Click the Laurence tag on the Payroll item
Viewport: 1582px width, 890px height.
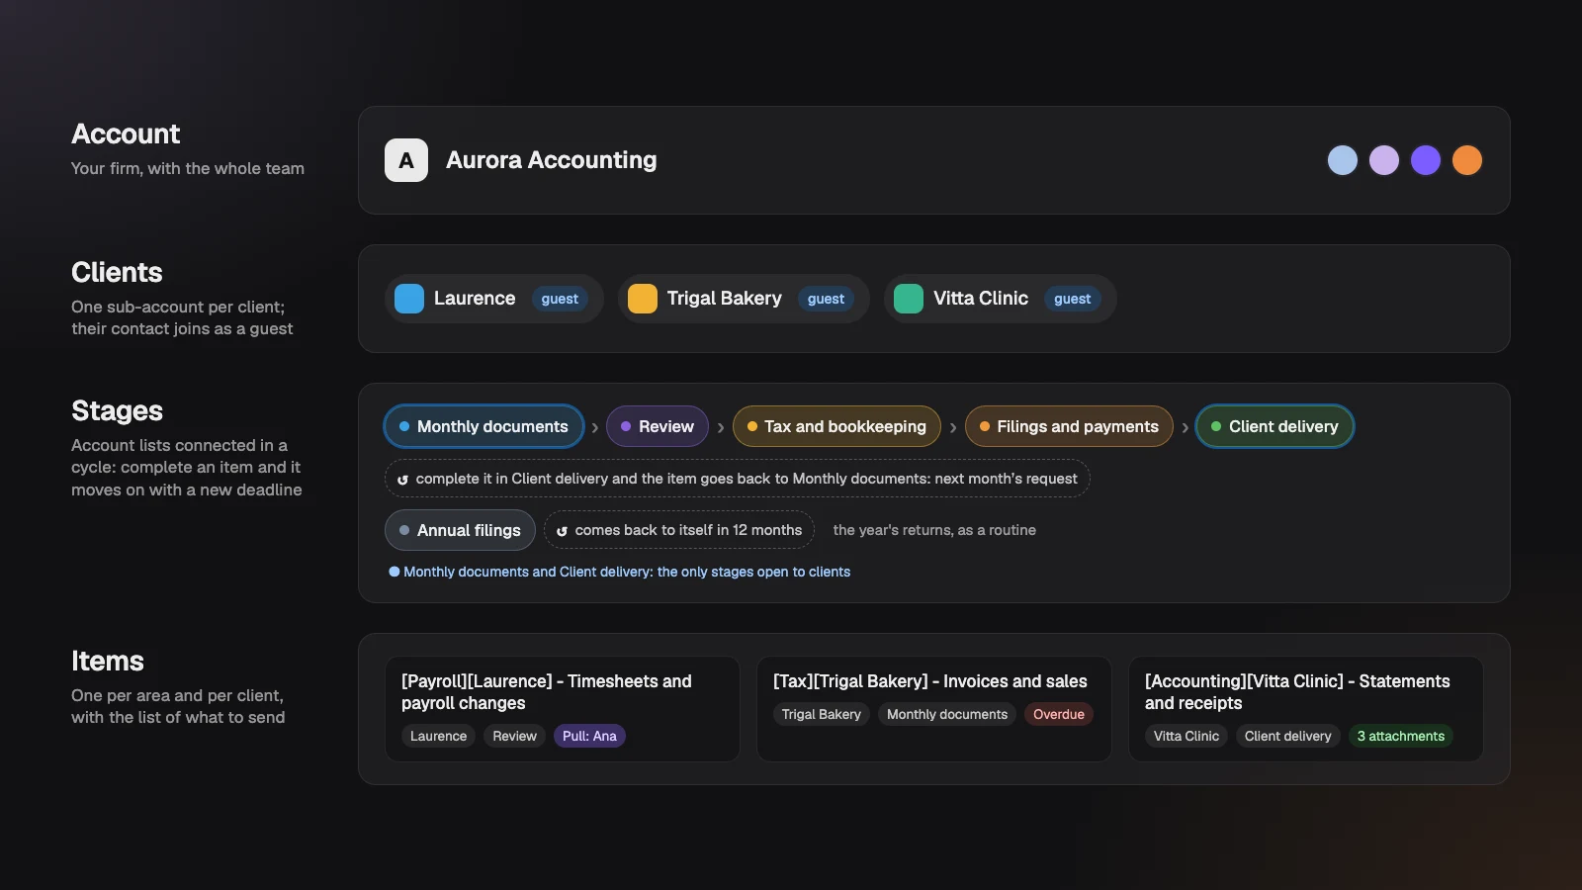tap(438, 736)
